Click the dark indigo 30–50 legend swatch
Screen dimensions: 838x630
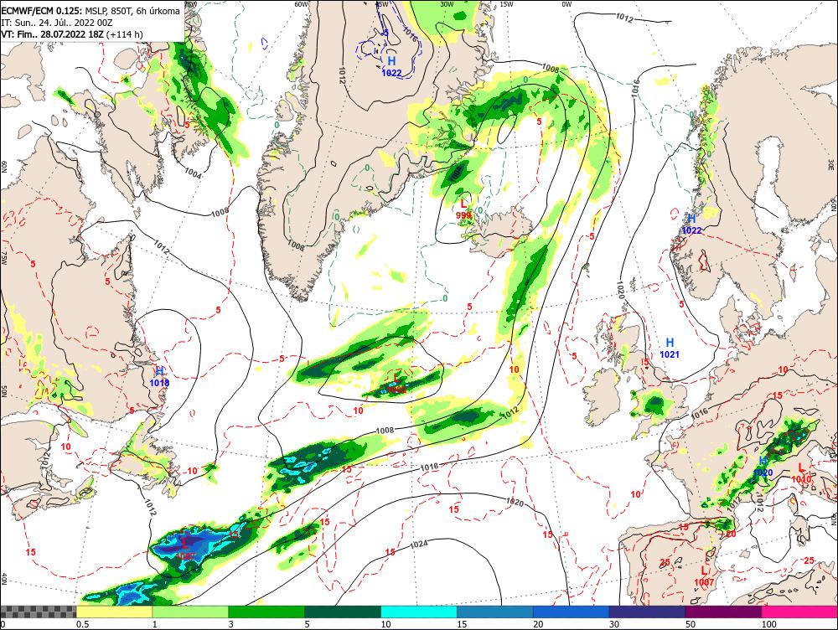tap(647, 612)
